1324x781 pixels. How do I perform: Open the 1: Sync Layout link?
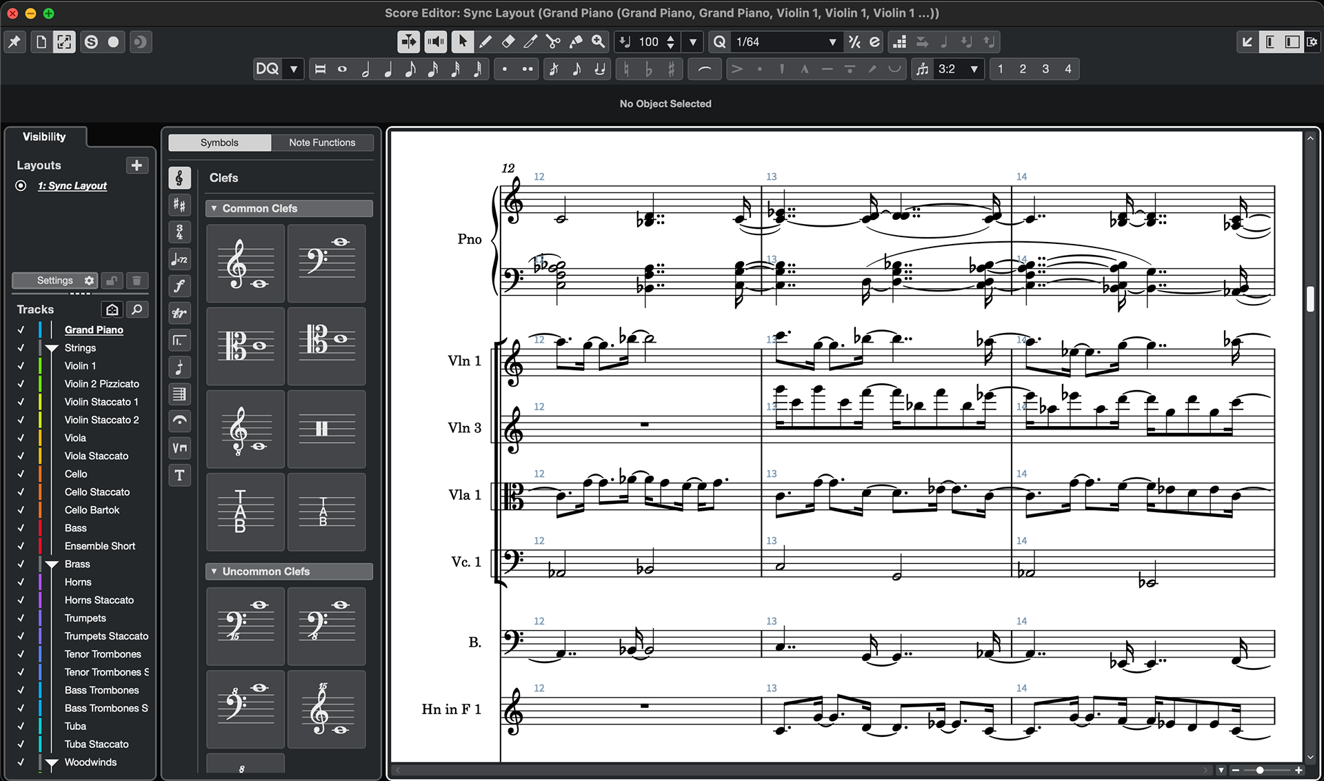tap(72, 186)
